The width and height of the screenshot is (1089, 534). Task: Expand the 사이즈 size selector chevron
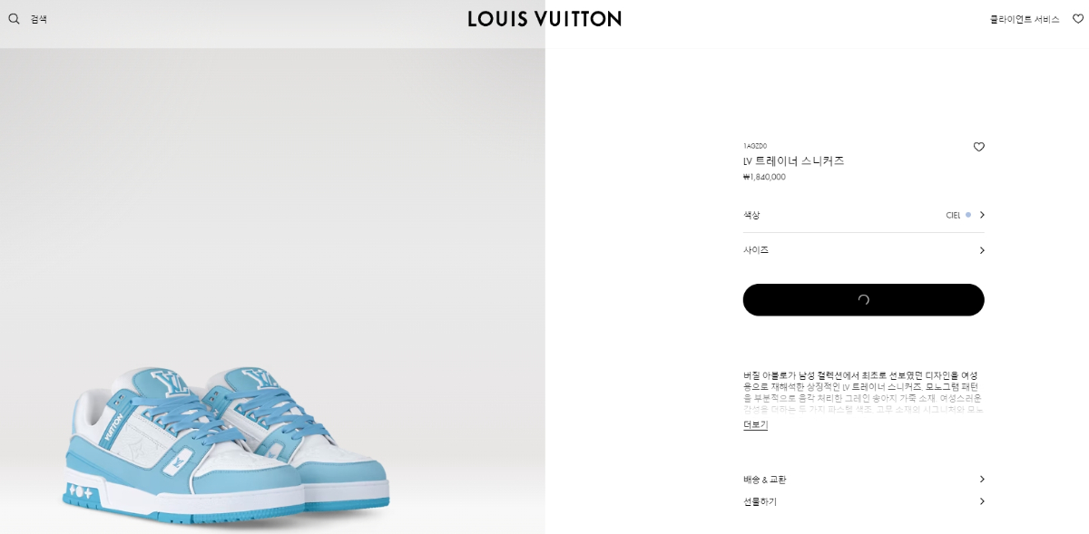982,250
